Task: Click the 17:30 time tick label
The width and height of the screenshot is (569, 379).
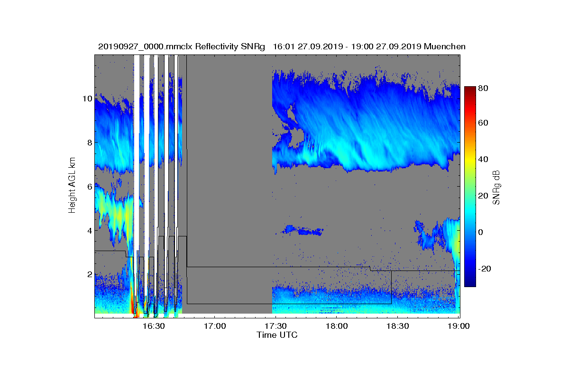Action: coord(277,326)
